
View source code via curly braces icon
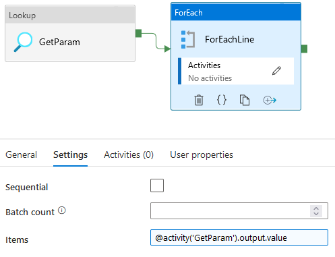pyautogui.click(x=222, y=100)
